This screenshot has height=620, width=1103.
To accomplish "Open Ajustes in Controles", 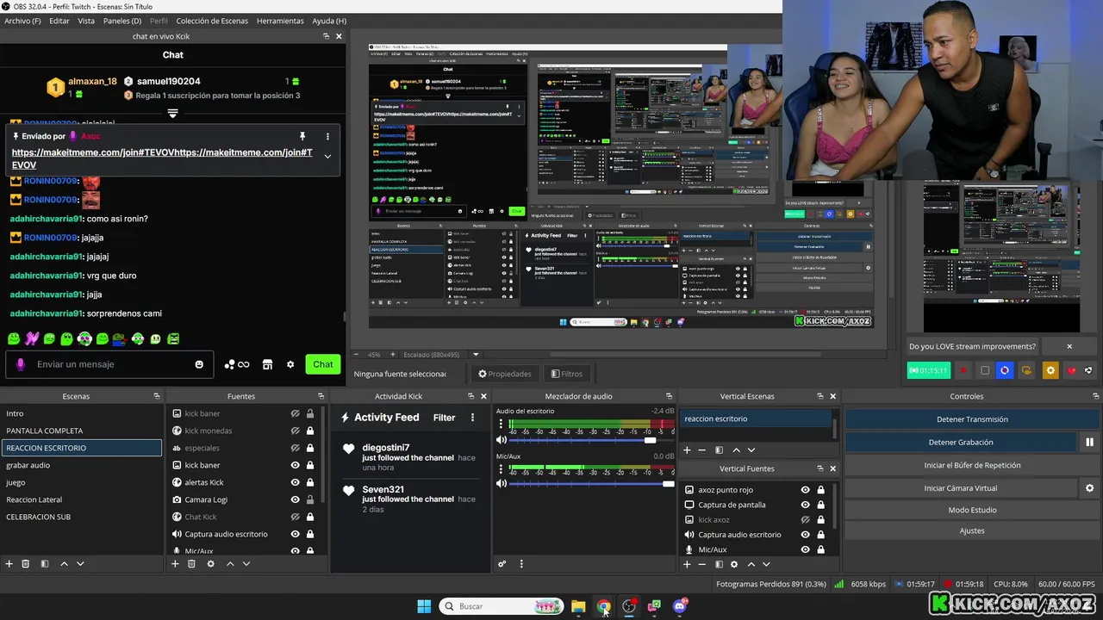I will [972, 530].
